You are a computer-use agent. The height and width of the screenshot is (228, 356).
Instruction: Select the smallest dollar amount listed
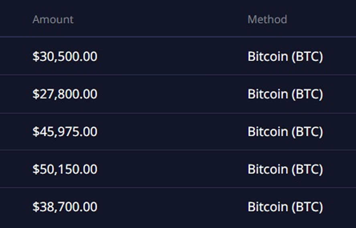point(65,94)
